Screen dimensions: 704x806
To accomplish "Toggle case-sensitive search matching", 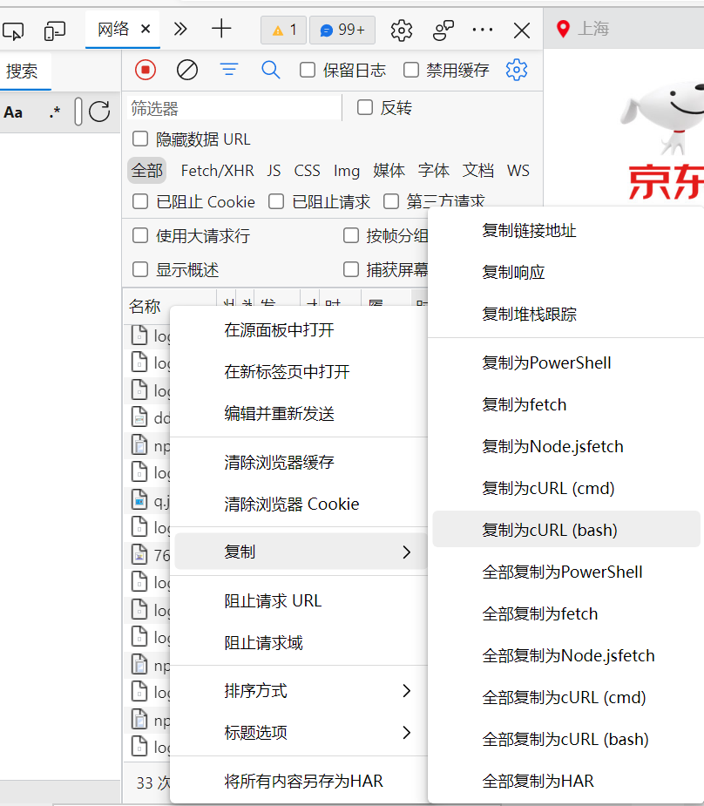I will pos(13,112).
